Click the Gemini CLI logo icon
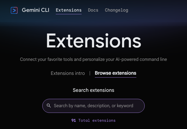The image size is (187, 129). pyautogui.click(x=14, y=10)
